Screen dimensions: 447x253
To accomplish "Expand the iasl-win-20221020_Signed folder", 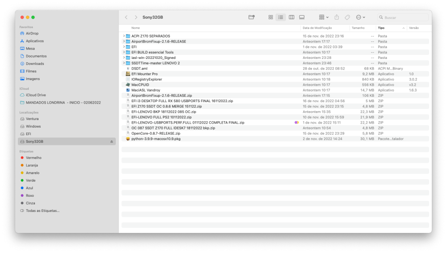I will 124,58.
